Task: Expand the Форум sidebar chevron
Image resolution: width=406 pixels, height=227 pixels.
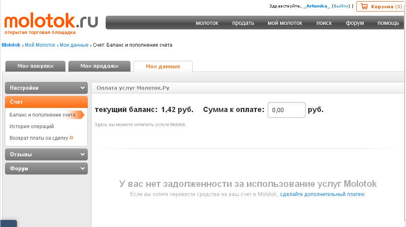Action: (82, 169)
